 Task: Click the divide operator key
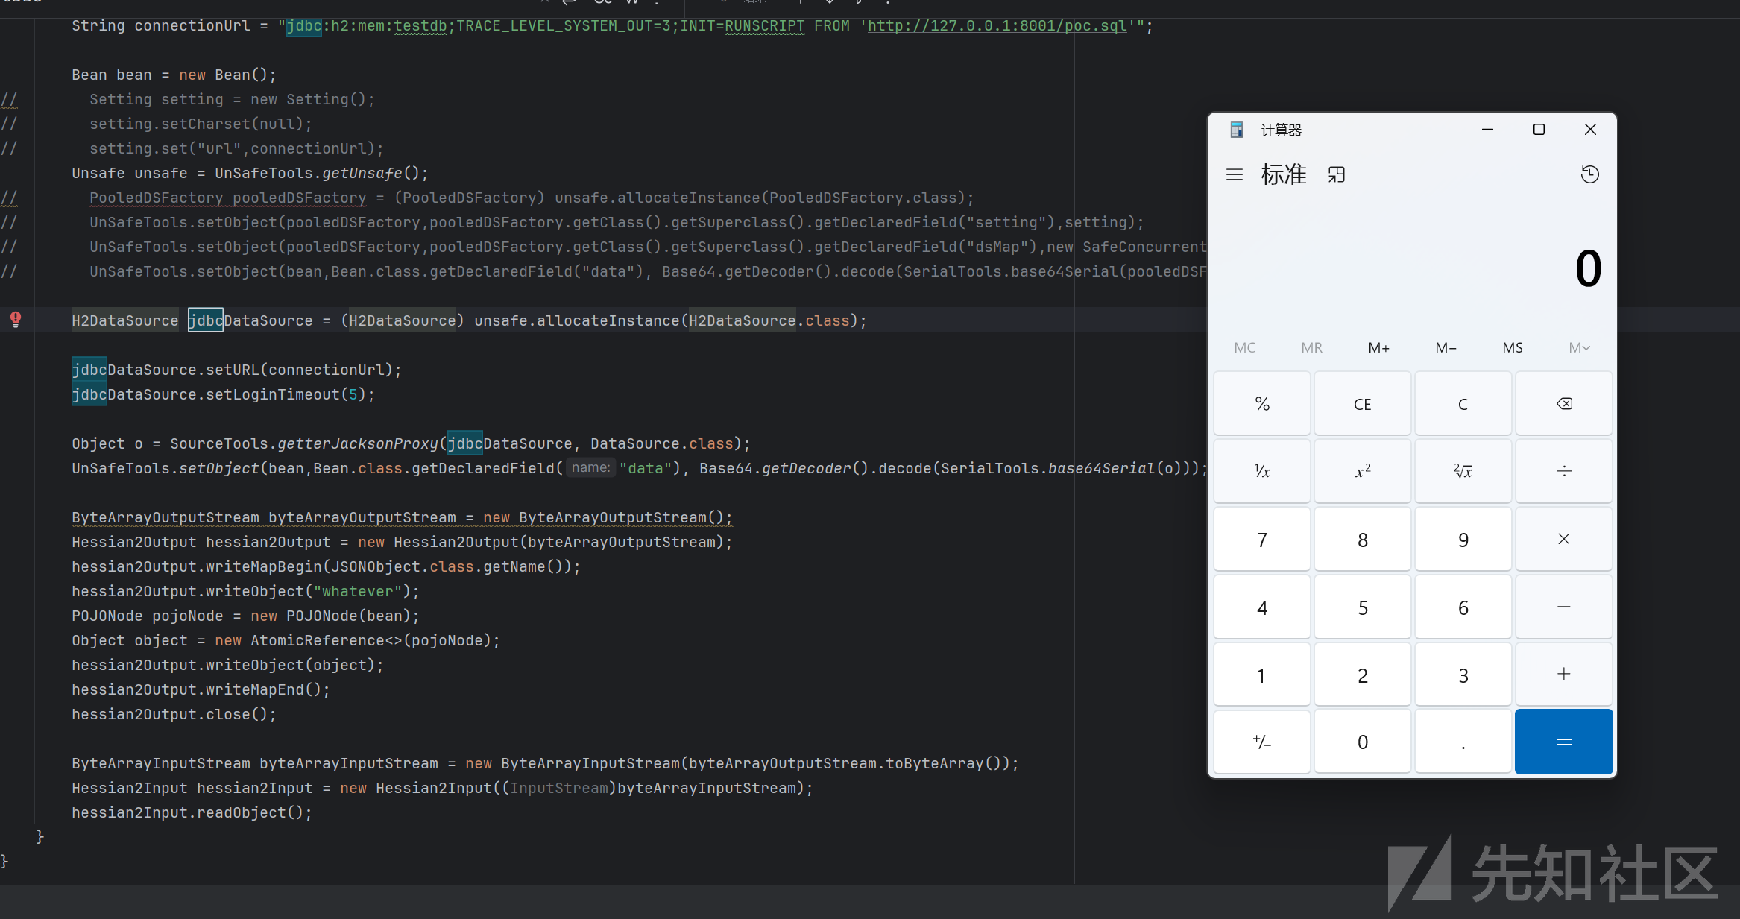[x=1564, y=471]
